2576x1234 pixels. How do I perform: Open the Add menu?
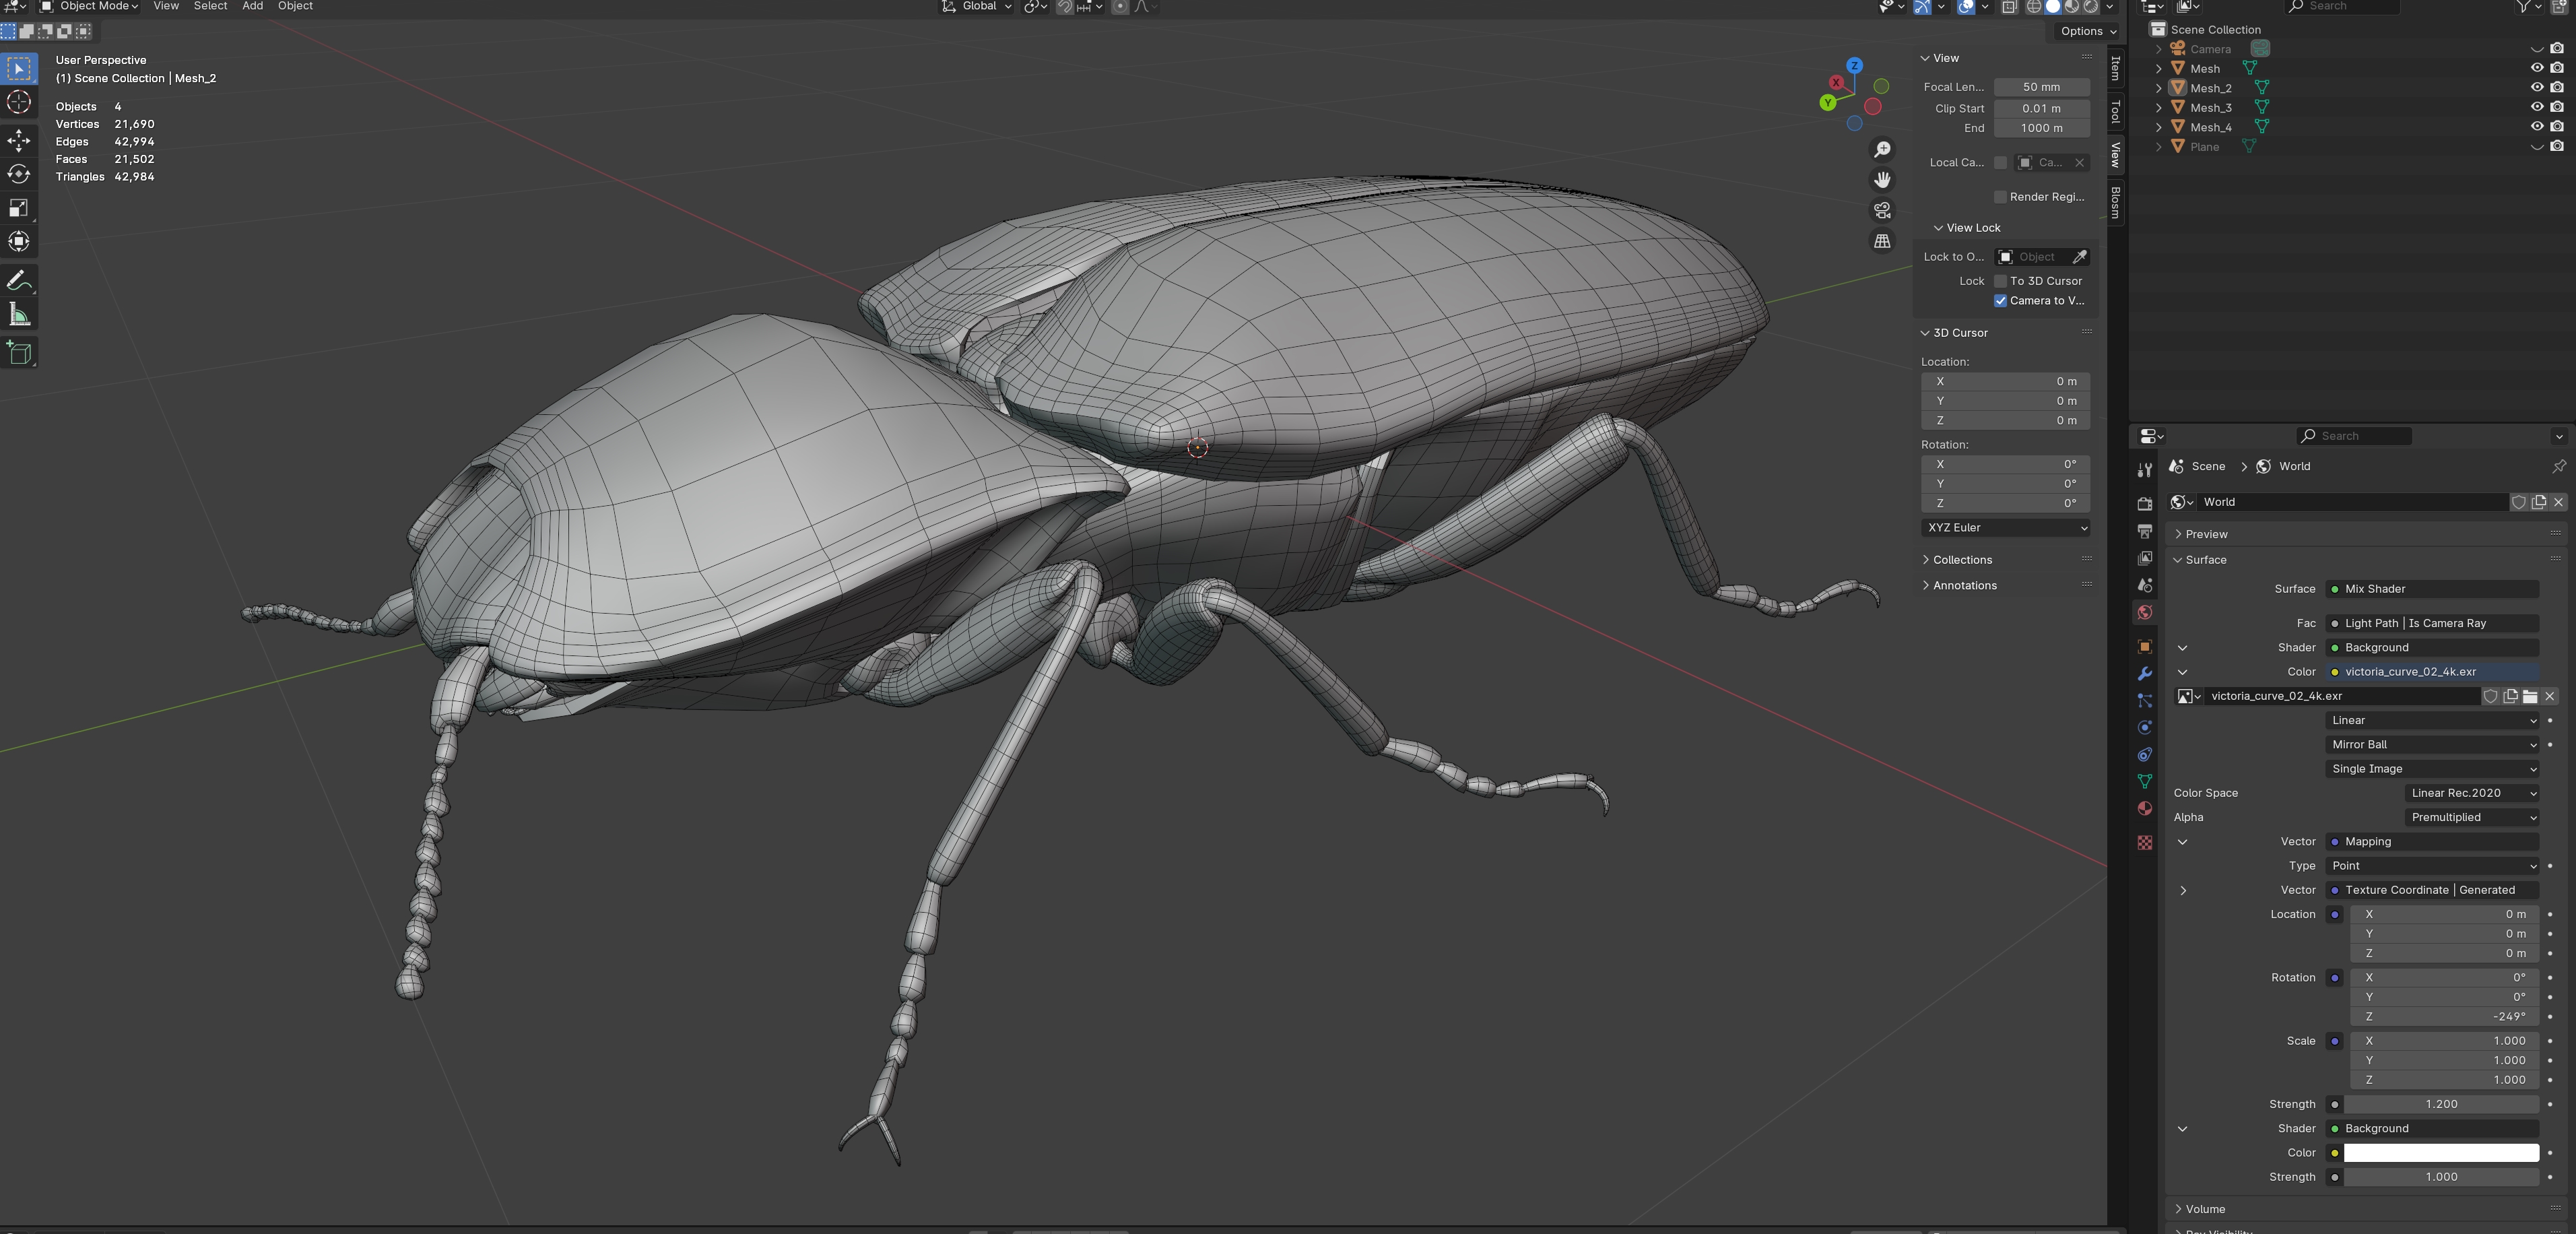point(253,6)
